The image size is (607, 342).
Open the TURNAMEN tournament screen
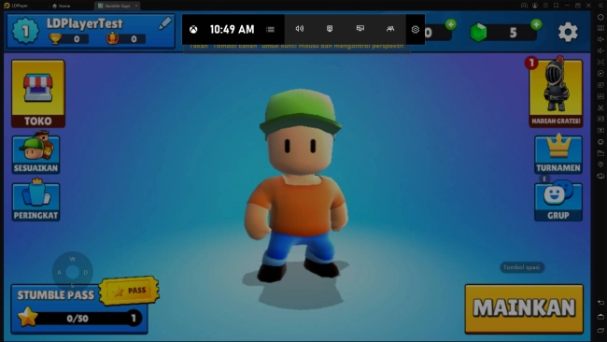click(x=558, y=154)
